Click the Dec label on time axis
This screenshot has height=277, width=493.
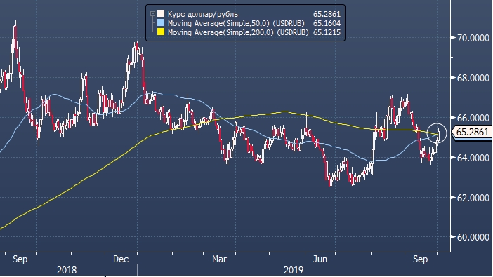tap(121, 259)
